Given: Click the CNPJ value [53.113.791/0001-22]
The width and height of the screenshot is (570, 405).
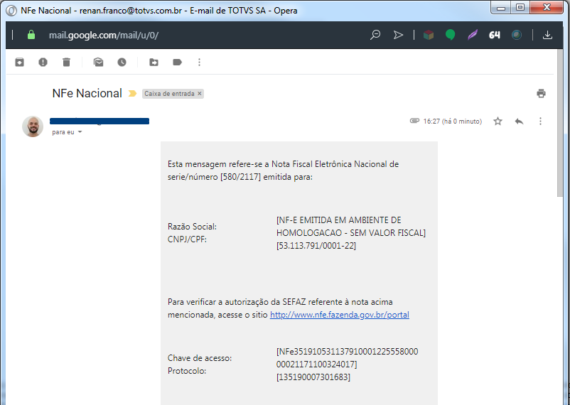Looking at the screenshot, I should coord(316,246).
